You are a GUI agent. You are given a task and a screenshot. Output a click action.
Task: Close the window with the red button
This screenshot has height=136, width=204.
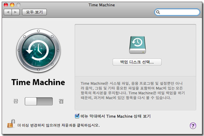click(x=6, y=5)
